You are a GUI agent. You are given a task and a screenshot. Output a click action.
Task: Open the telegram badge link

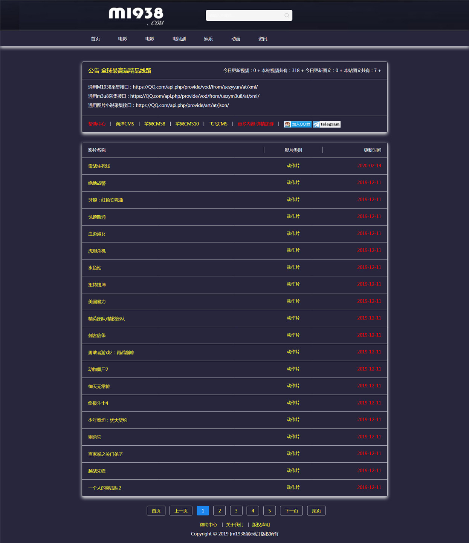pos(327,124)
